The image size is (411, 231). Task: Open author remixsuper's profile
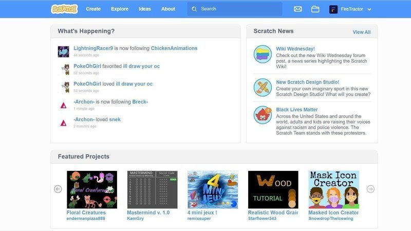pos(199,219)
